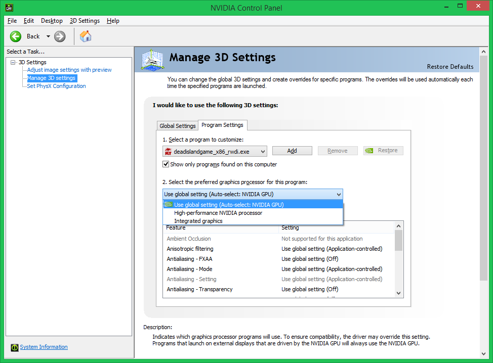
Task: Click Antialiasing - FXAA's Use global setting (Off) value
Action: [x=310, y=259]
